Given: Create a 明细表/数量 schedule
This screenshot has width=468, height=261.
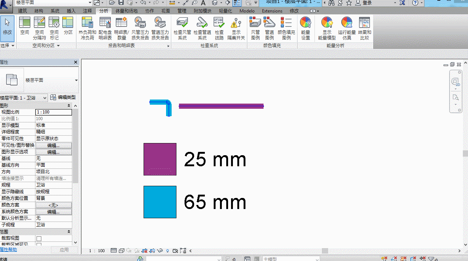Looking at the screenshot, I should coord(122,28).
